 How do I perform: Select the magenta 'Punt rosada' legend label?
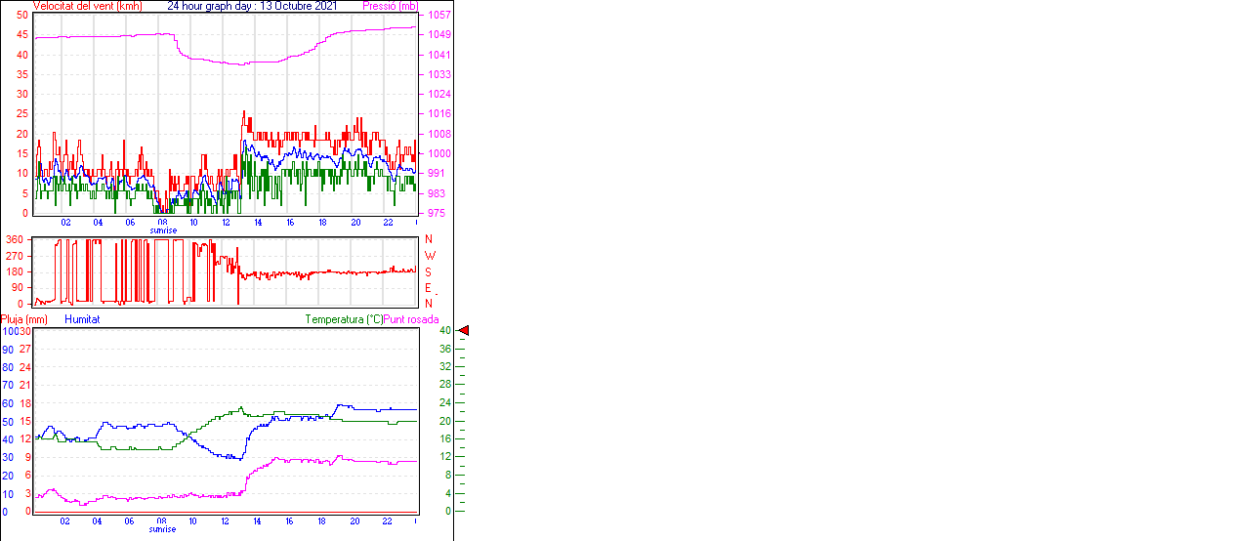point(411,319)
